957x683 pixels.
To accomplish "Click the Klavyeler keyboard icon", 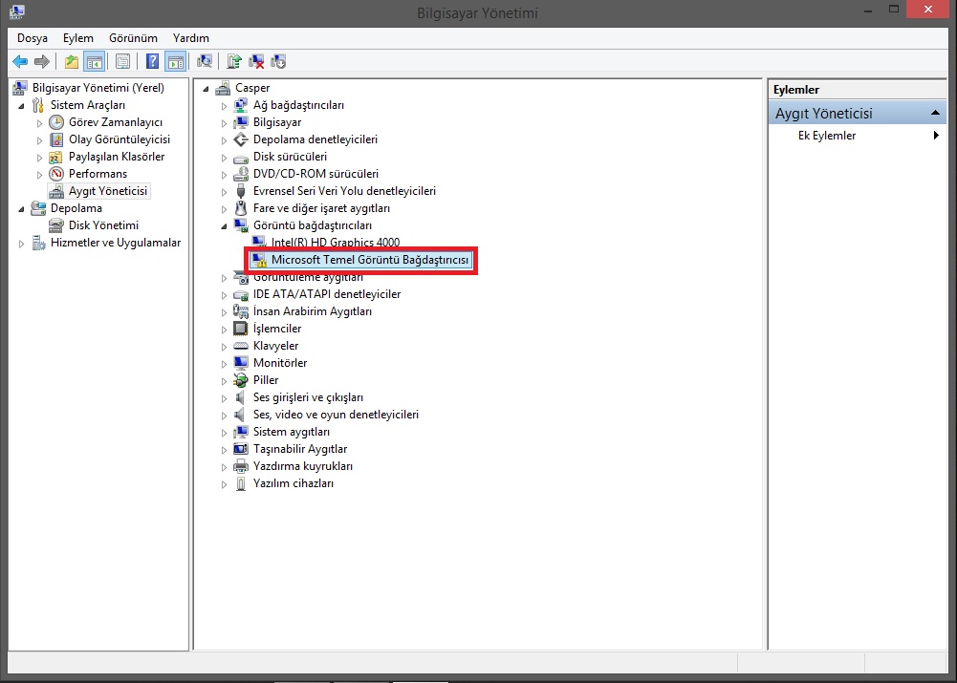I will pyautogui.click(x=241, y=346).
